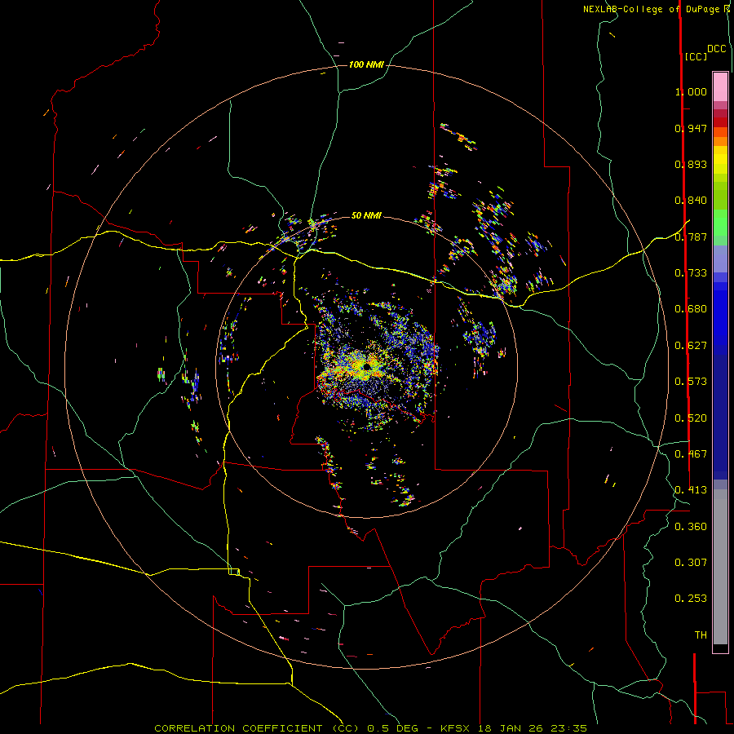The width and height of the screenshot is (734, 734).
Task: Select the 0.467 scale value
Action: tap(691, 454)
